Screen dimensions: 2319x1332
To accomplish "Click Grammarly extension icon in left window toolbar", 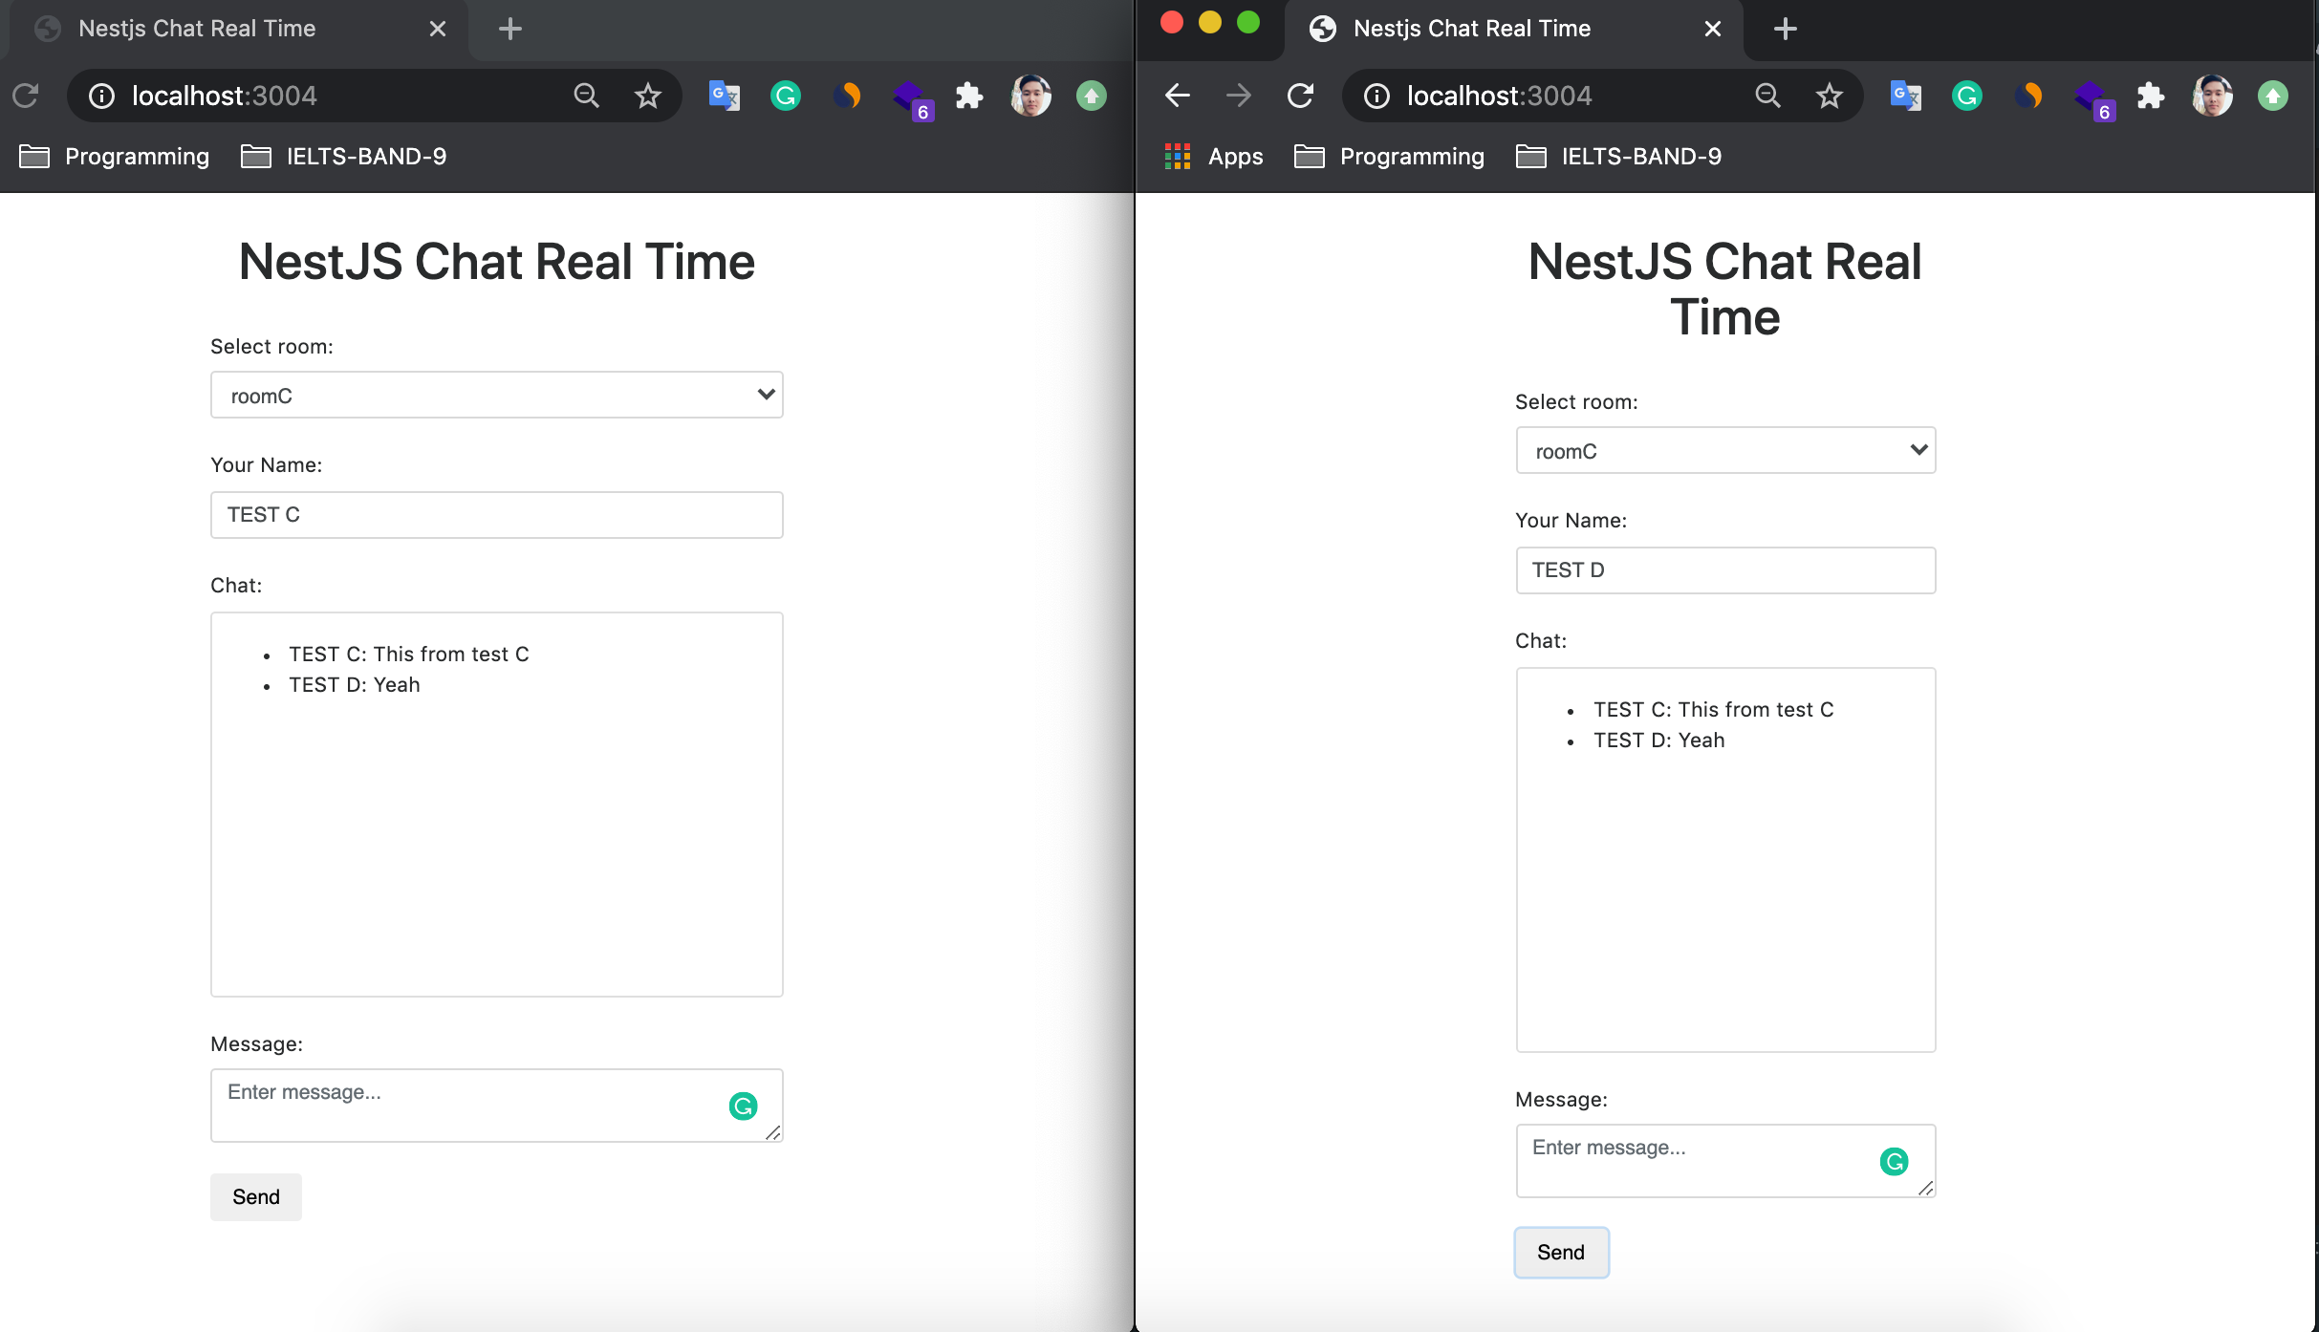I will point(785,96).
